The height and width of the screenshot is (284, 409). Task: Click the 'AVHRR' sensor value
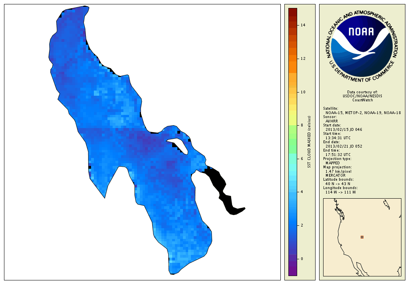332,121
